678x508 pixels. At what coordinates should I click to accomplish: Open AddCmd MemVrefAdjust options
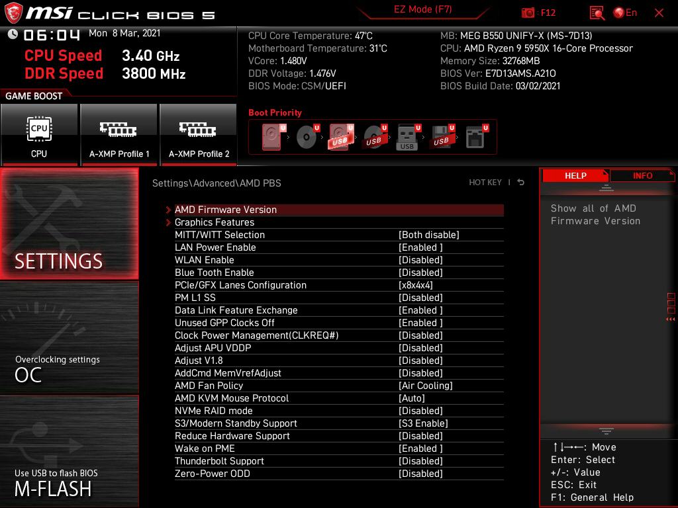pyautogui.click(x=339, y=372)
